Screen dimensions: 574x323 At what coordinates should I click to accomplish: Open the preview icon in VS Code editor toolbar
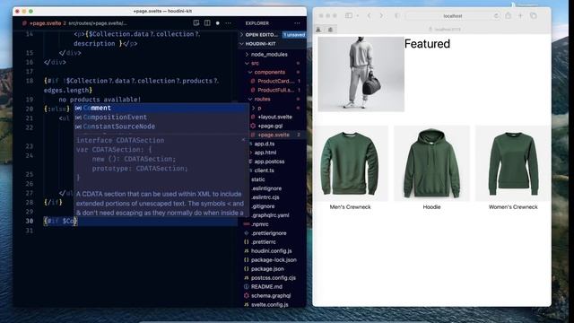coord(196,22)
